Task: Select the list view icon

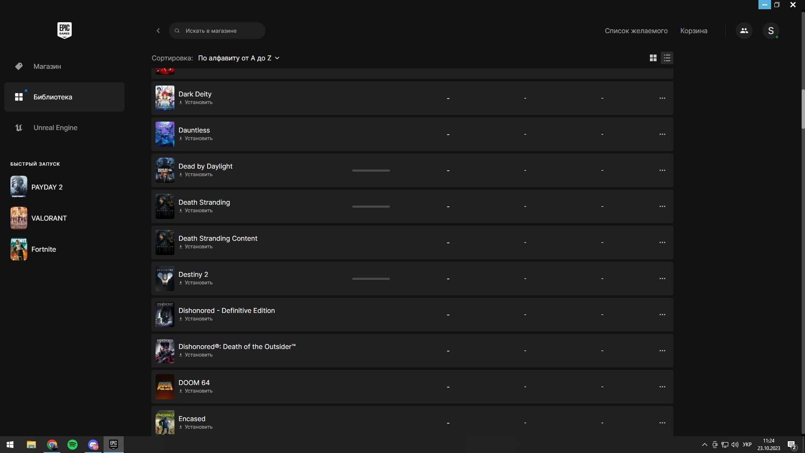Action: point(667,58)
